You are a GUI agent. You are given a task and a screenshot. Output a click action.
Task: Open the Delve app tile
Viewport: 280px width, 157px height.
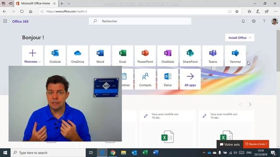[168, 79]
